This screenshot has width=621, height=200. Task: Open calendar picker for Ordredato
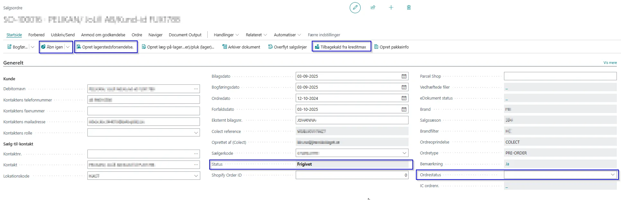point(404,98)
